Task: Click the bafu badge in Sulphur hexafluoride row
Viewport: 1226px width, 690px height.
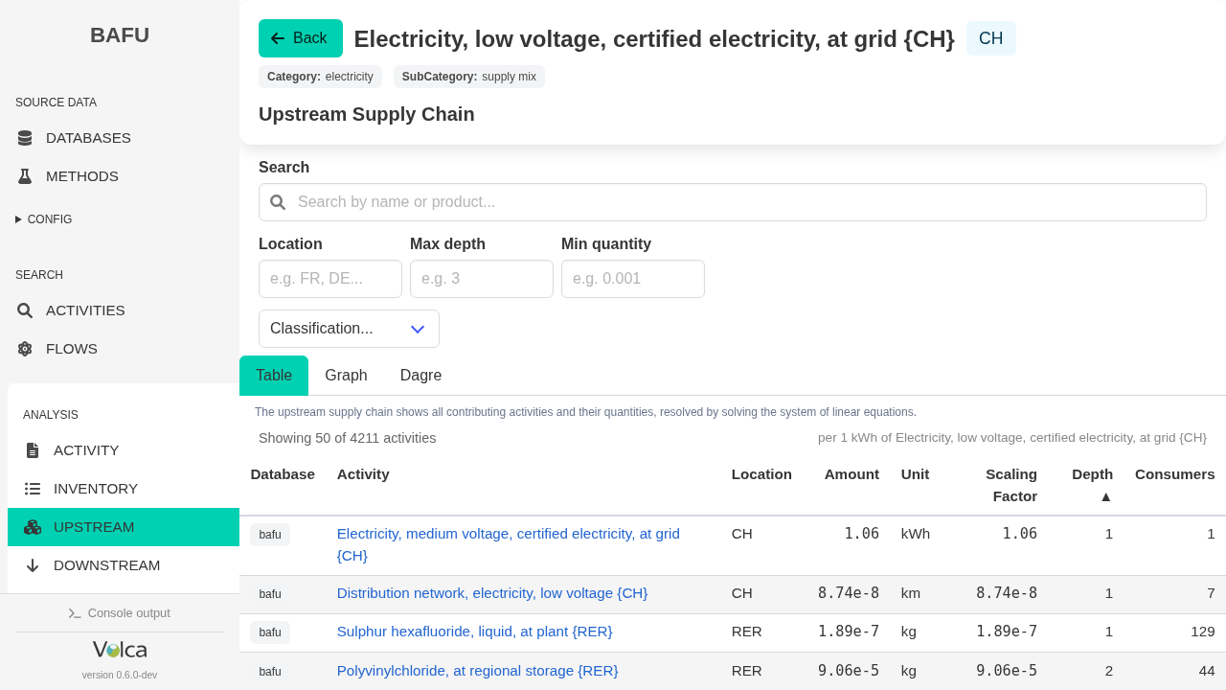Action: tap(270, 632)
